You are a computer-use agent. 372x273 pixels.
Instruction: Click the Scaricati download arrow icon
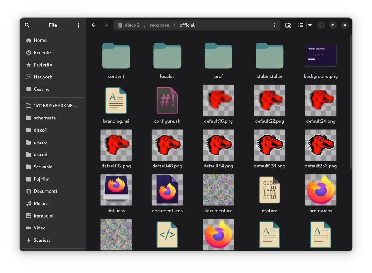click(29, 240)
